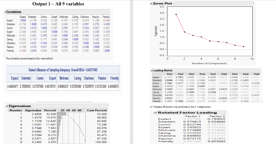Click loading value 0.84297 for Expert
276x144 pixels.
click(201, 86)
